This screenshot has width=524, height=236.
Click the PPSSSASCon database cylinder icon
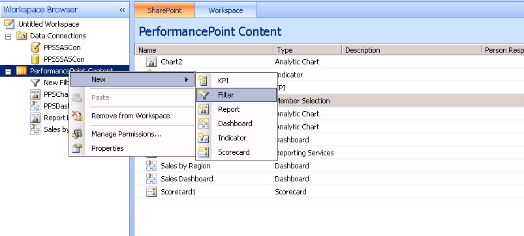coord(35,59)
